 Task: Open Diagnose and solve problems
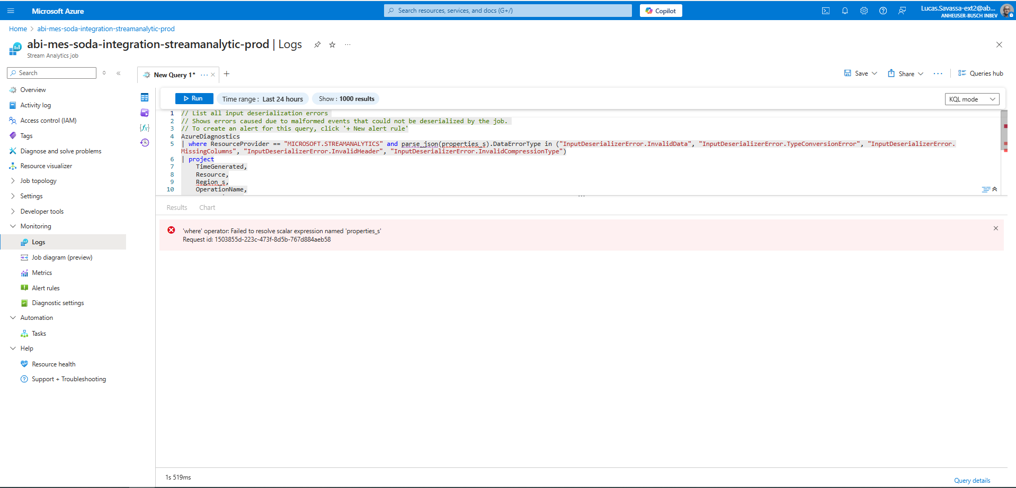60,151
